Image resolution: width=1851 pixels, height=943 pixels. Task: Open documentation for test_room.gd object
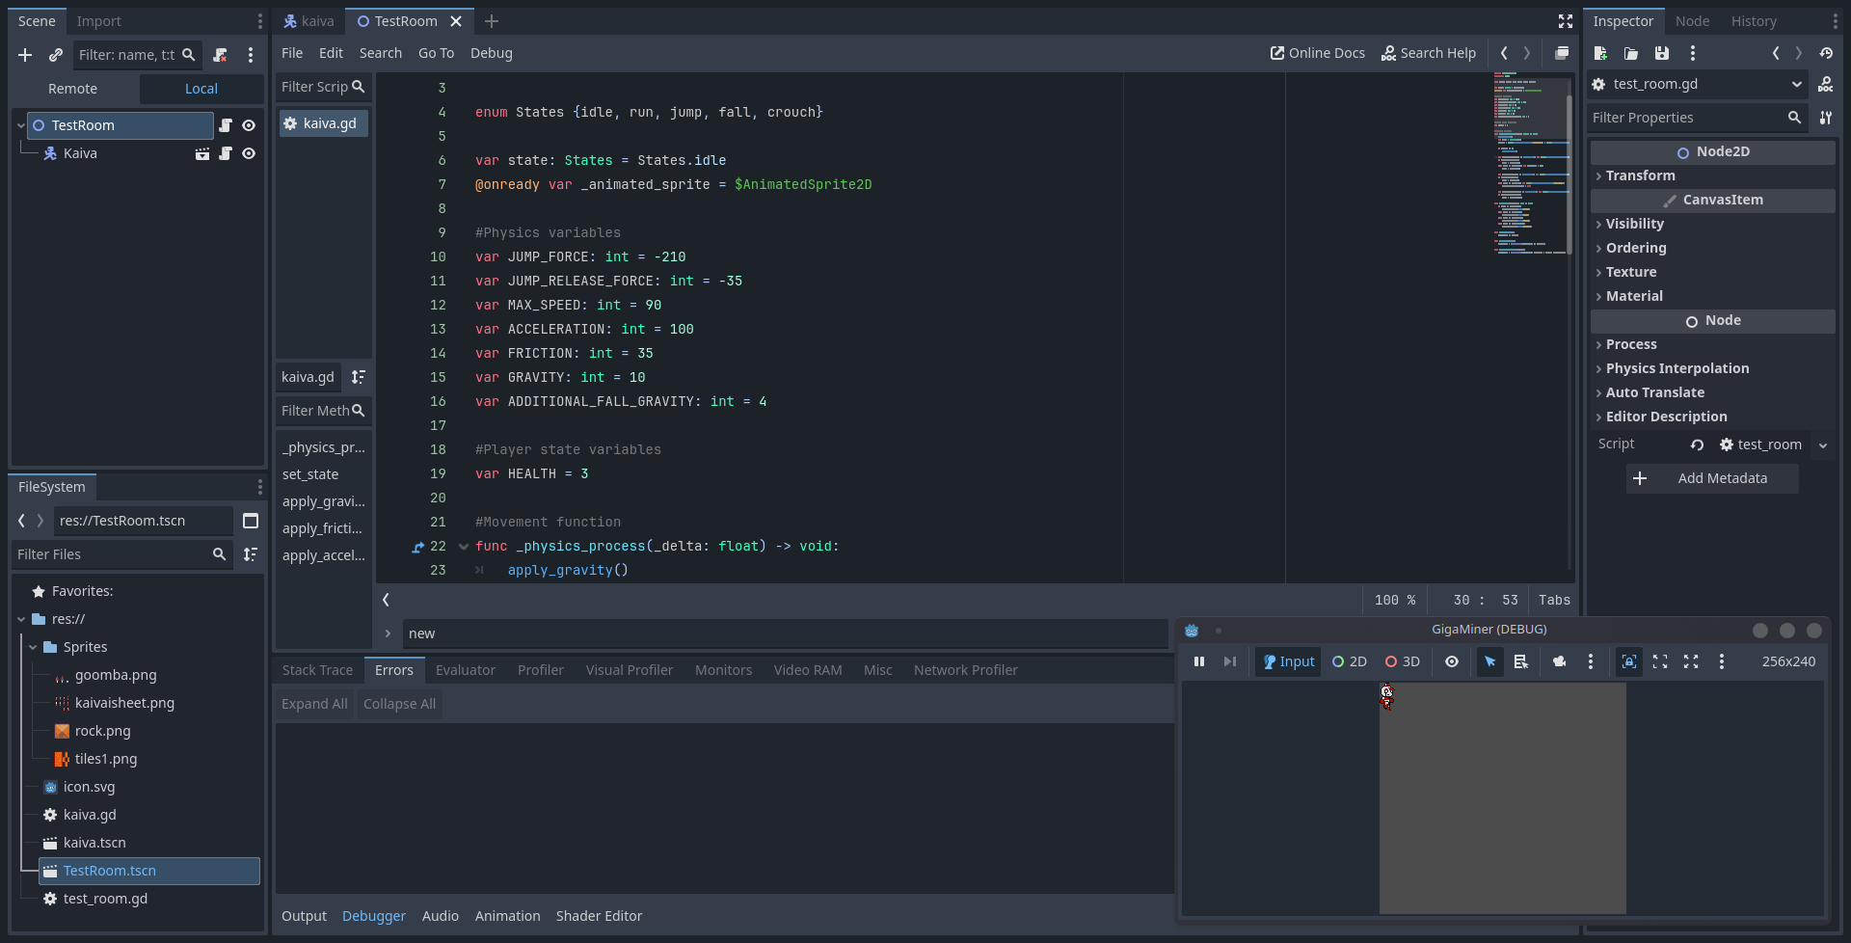click(1826, 85)
